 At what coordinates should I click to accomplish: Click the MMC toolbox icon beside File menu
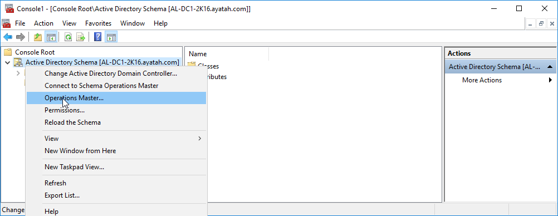[6, 23]
